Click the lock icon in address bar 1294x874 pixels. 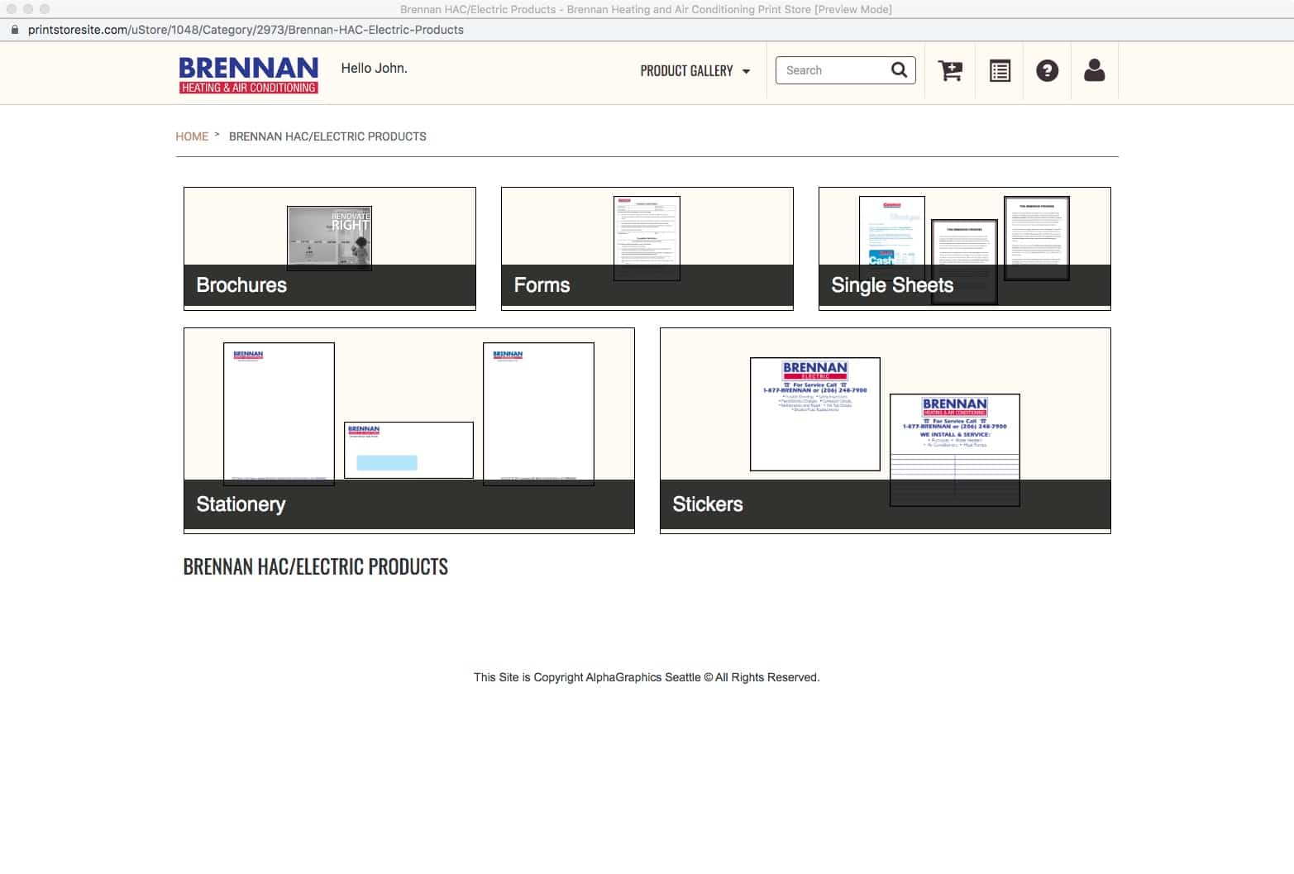pyautogui.click(x=14, y=30)
